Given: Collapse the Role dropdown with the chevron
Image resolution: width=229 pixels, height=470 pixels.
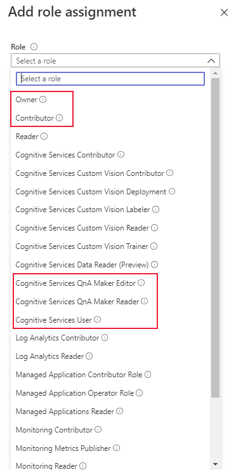Looking at the screenshot, I should point(211,60).
